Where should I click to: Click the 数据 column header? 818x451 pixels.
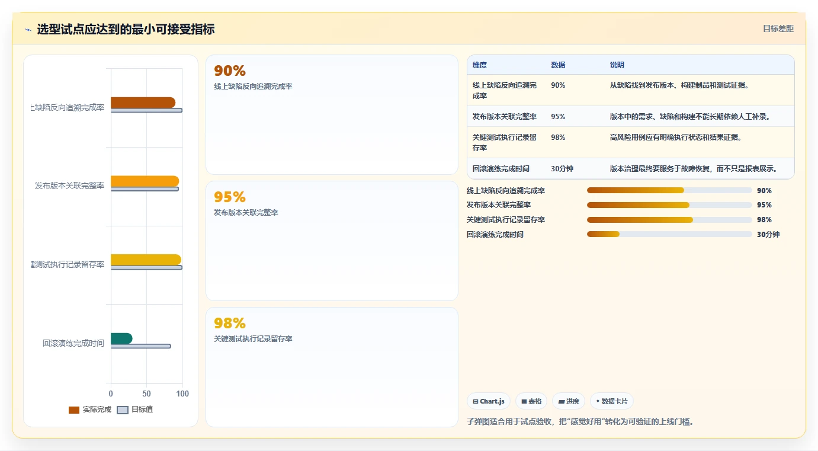click(x=558, y=65)
